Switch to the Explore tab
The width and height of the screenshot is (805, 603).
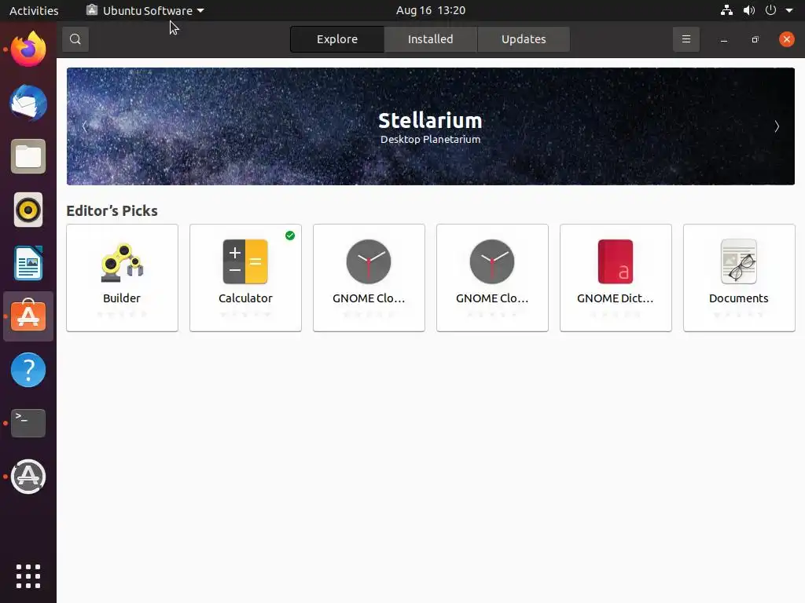tap(336, 39)
